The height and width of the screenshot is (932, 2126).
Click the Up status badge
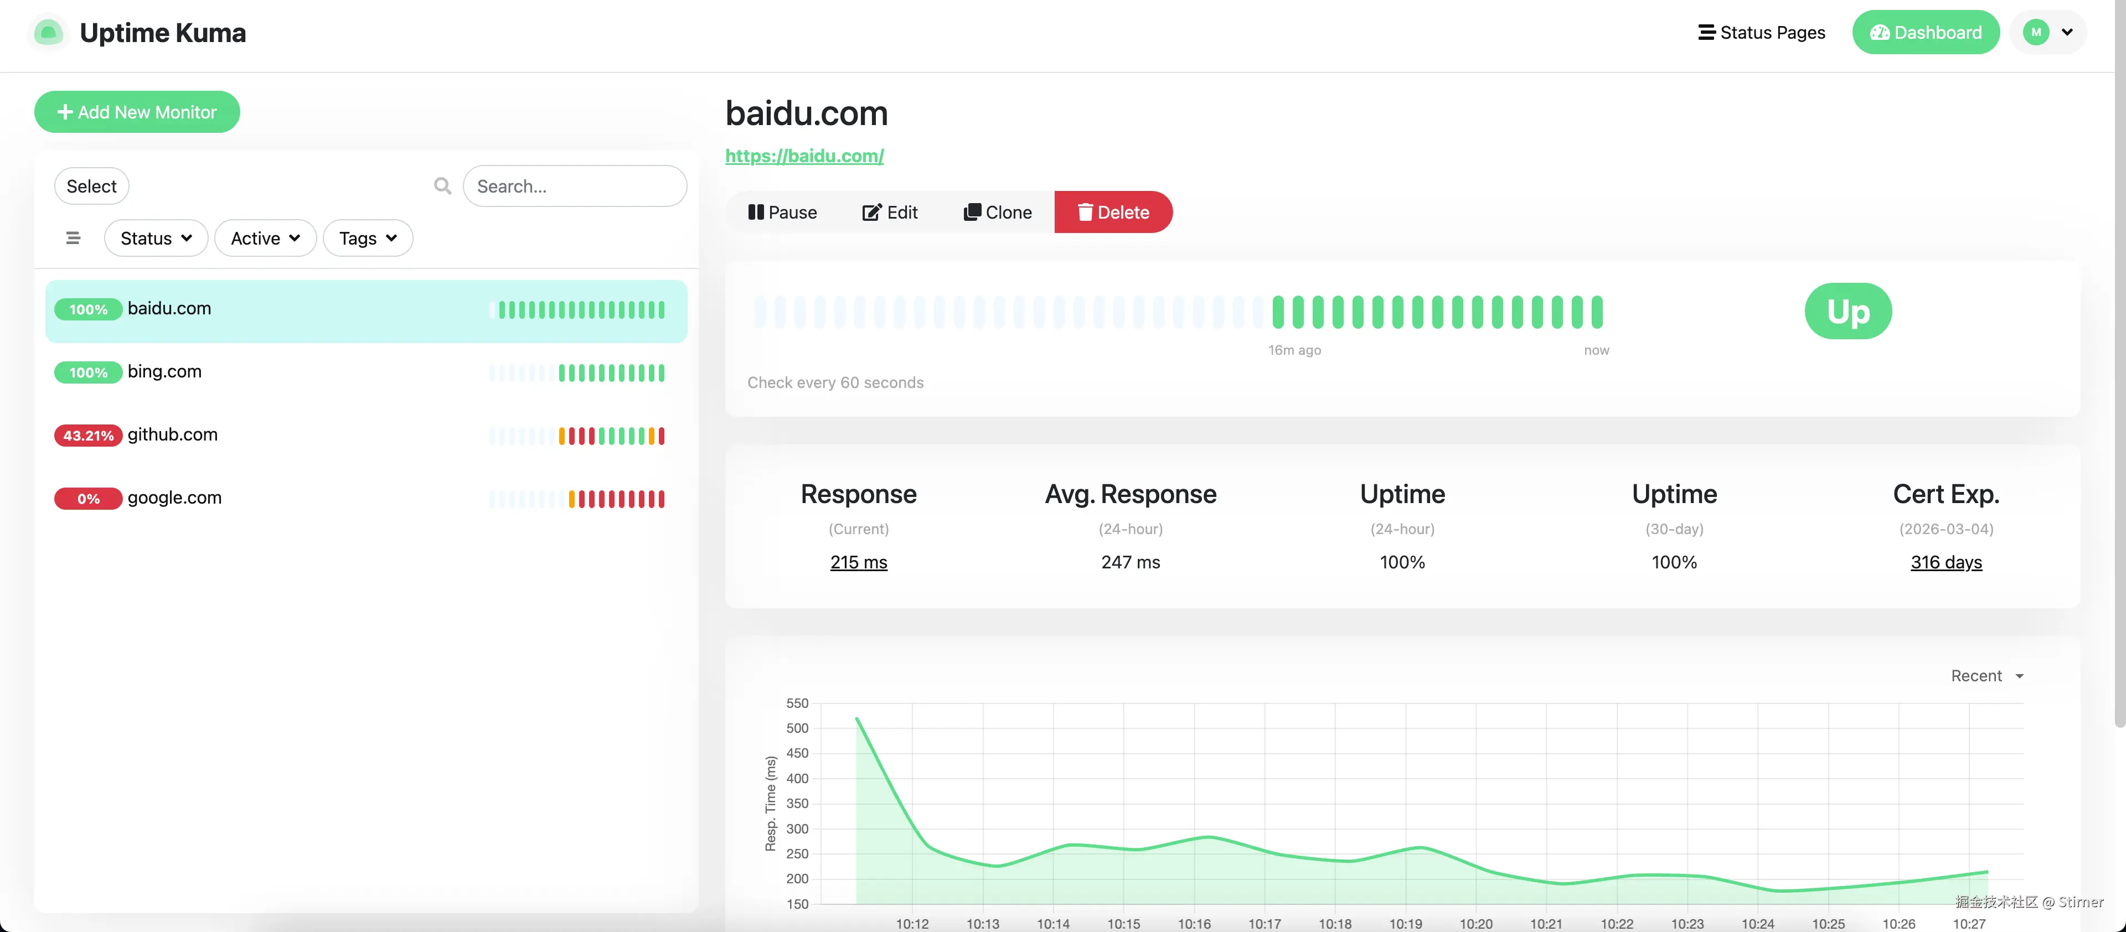1848,312
